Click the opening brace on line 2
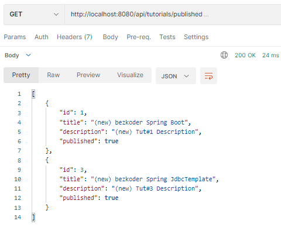281x228 pixels. tap(47, 103)
